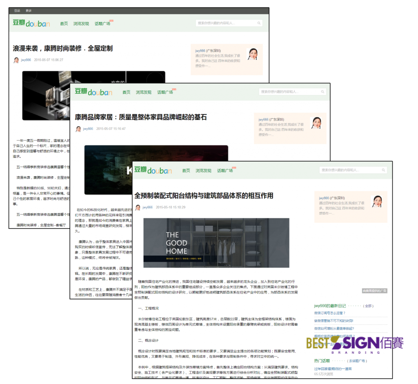This screenshot has width=418, height=384.
Task: Click profile photo in back window sidebar card
Action: point(253,54)
